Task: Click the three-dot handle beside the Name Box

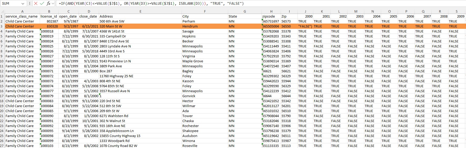Action: point(30,3)
